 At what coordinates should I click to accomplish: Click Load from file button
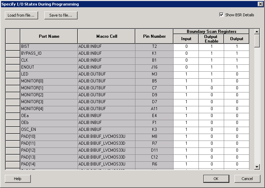click(x=21, y=15)
